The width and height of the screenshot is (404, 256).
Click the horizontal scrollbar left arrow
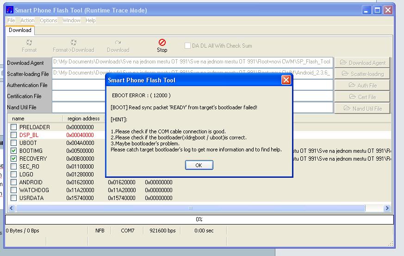tap(11, 208)
